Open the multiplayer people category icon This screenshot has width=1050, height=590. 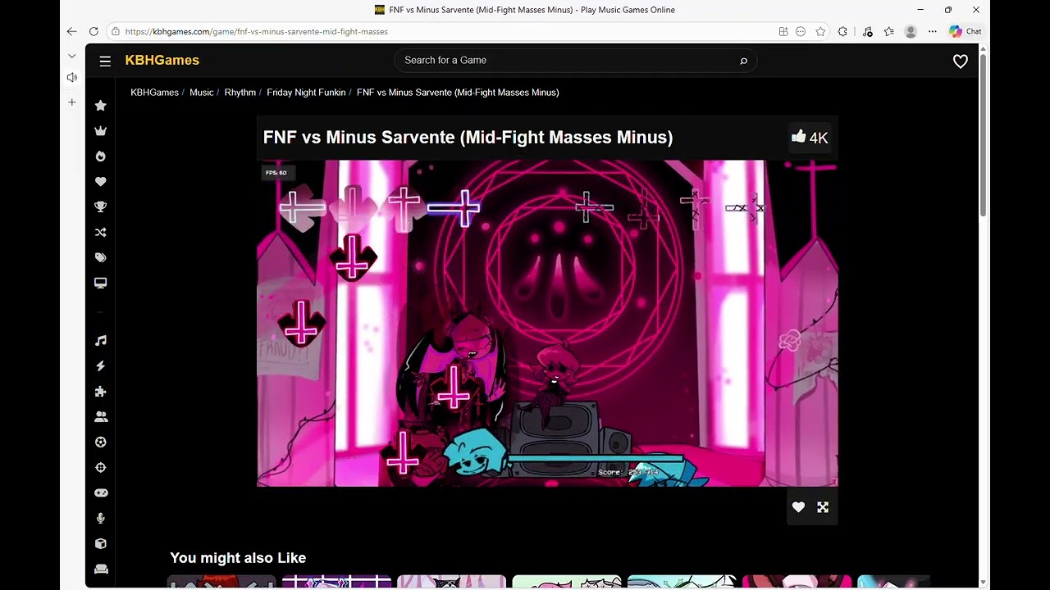pos(101,417)
